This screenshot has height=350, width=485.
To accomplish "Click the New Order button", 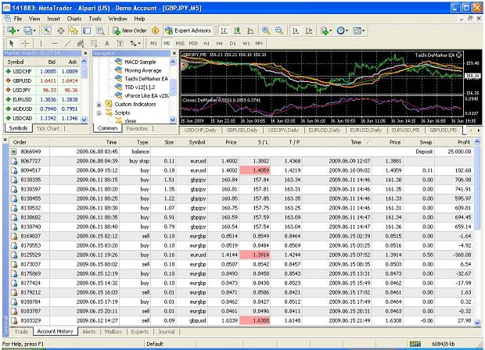I will point(130,30).
